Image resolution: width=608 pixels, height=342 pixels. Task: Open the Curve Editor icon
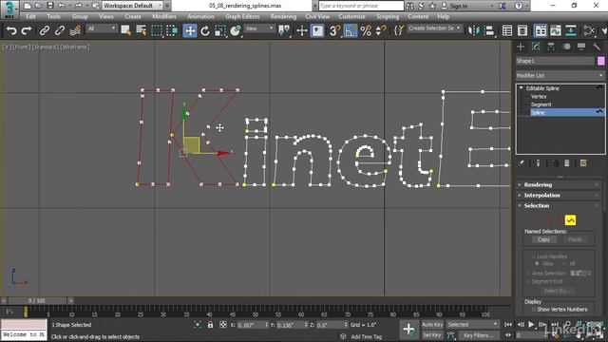point(556,30)
